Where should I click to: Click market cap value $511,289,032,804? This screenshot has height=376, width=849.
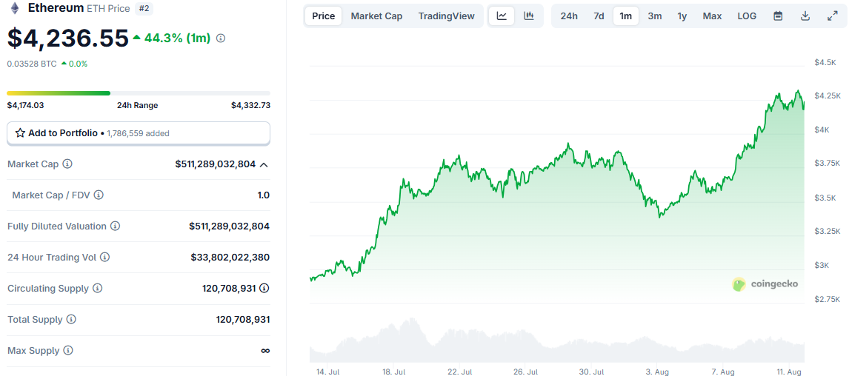(216, 164)
